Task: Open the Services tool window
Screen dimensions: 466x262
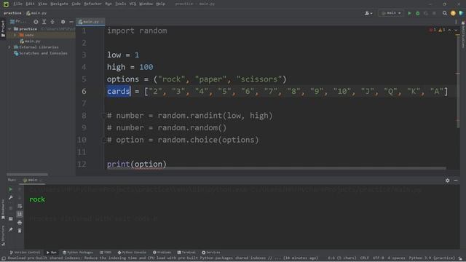Action: tap(211, 253)
